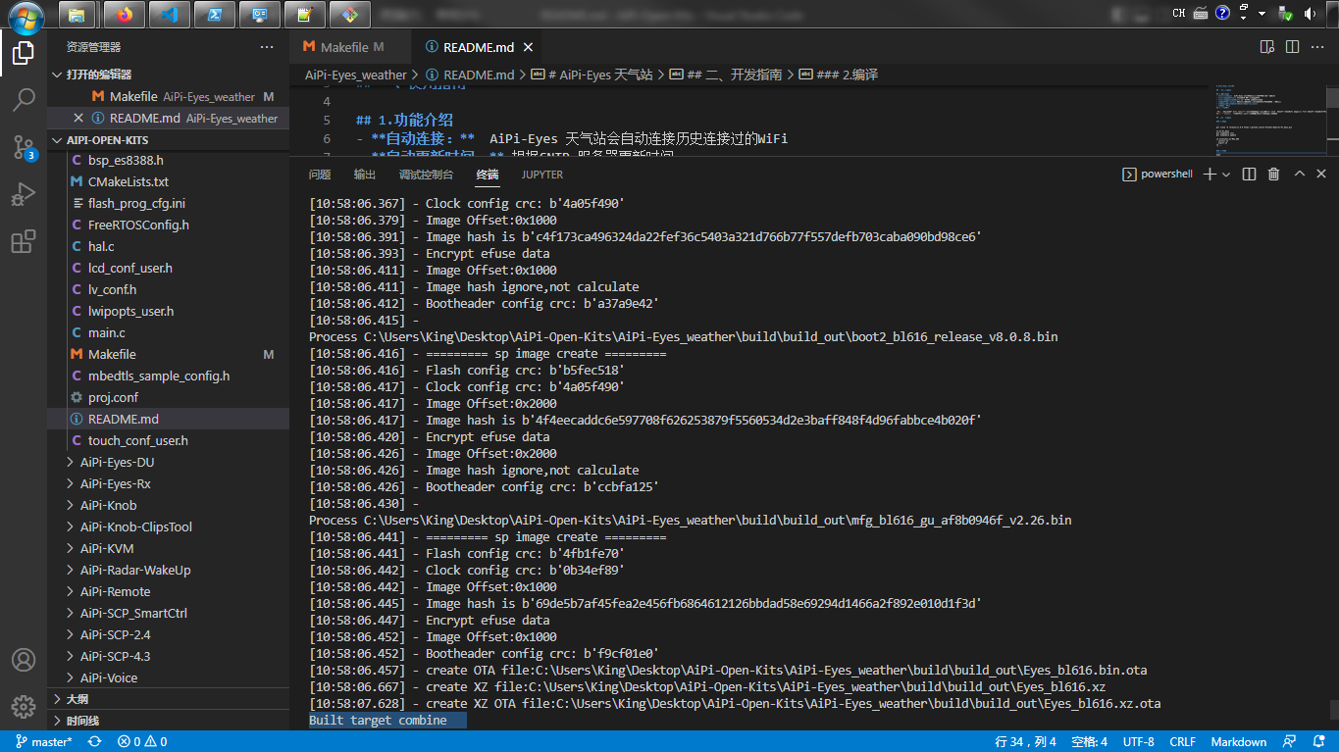Open Source Control view with 3 changes
Screen dimensions: 1339x752
coord(24,147)
